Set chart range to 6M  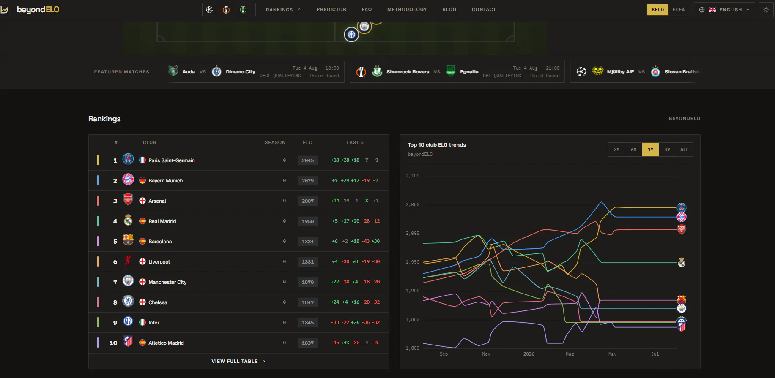tap(634, 150)
